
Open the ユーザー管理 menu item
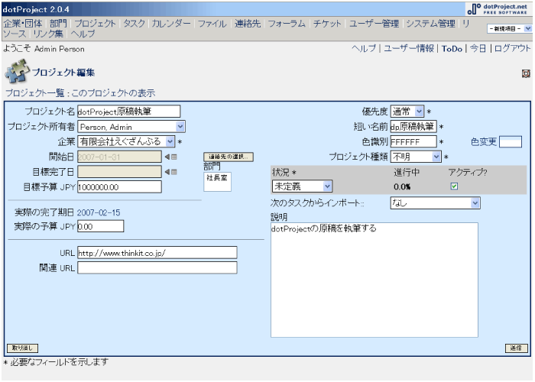(x=374, y=24)
